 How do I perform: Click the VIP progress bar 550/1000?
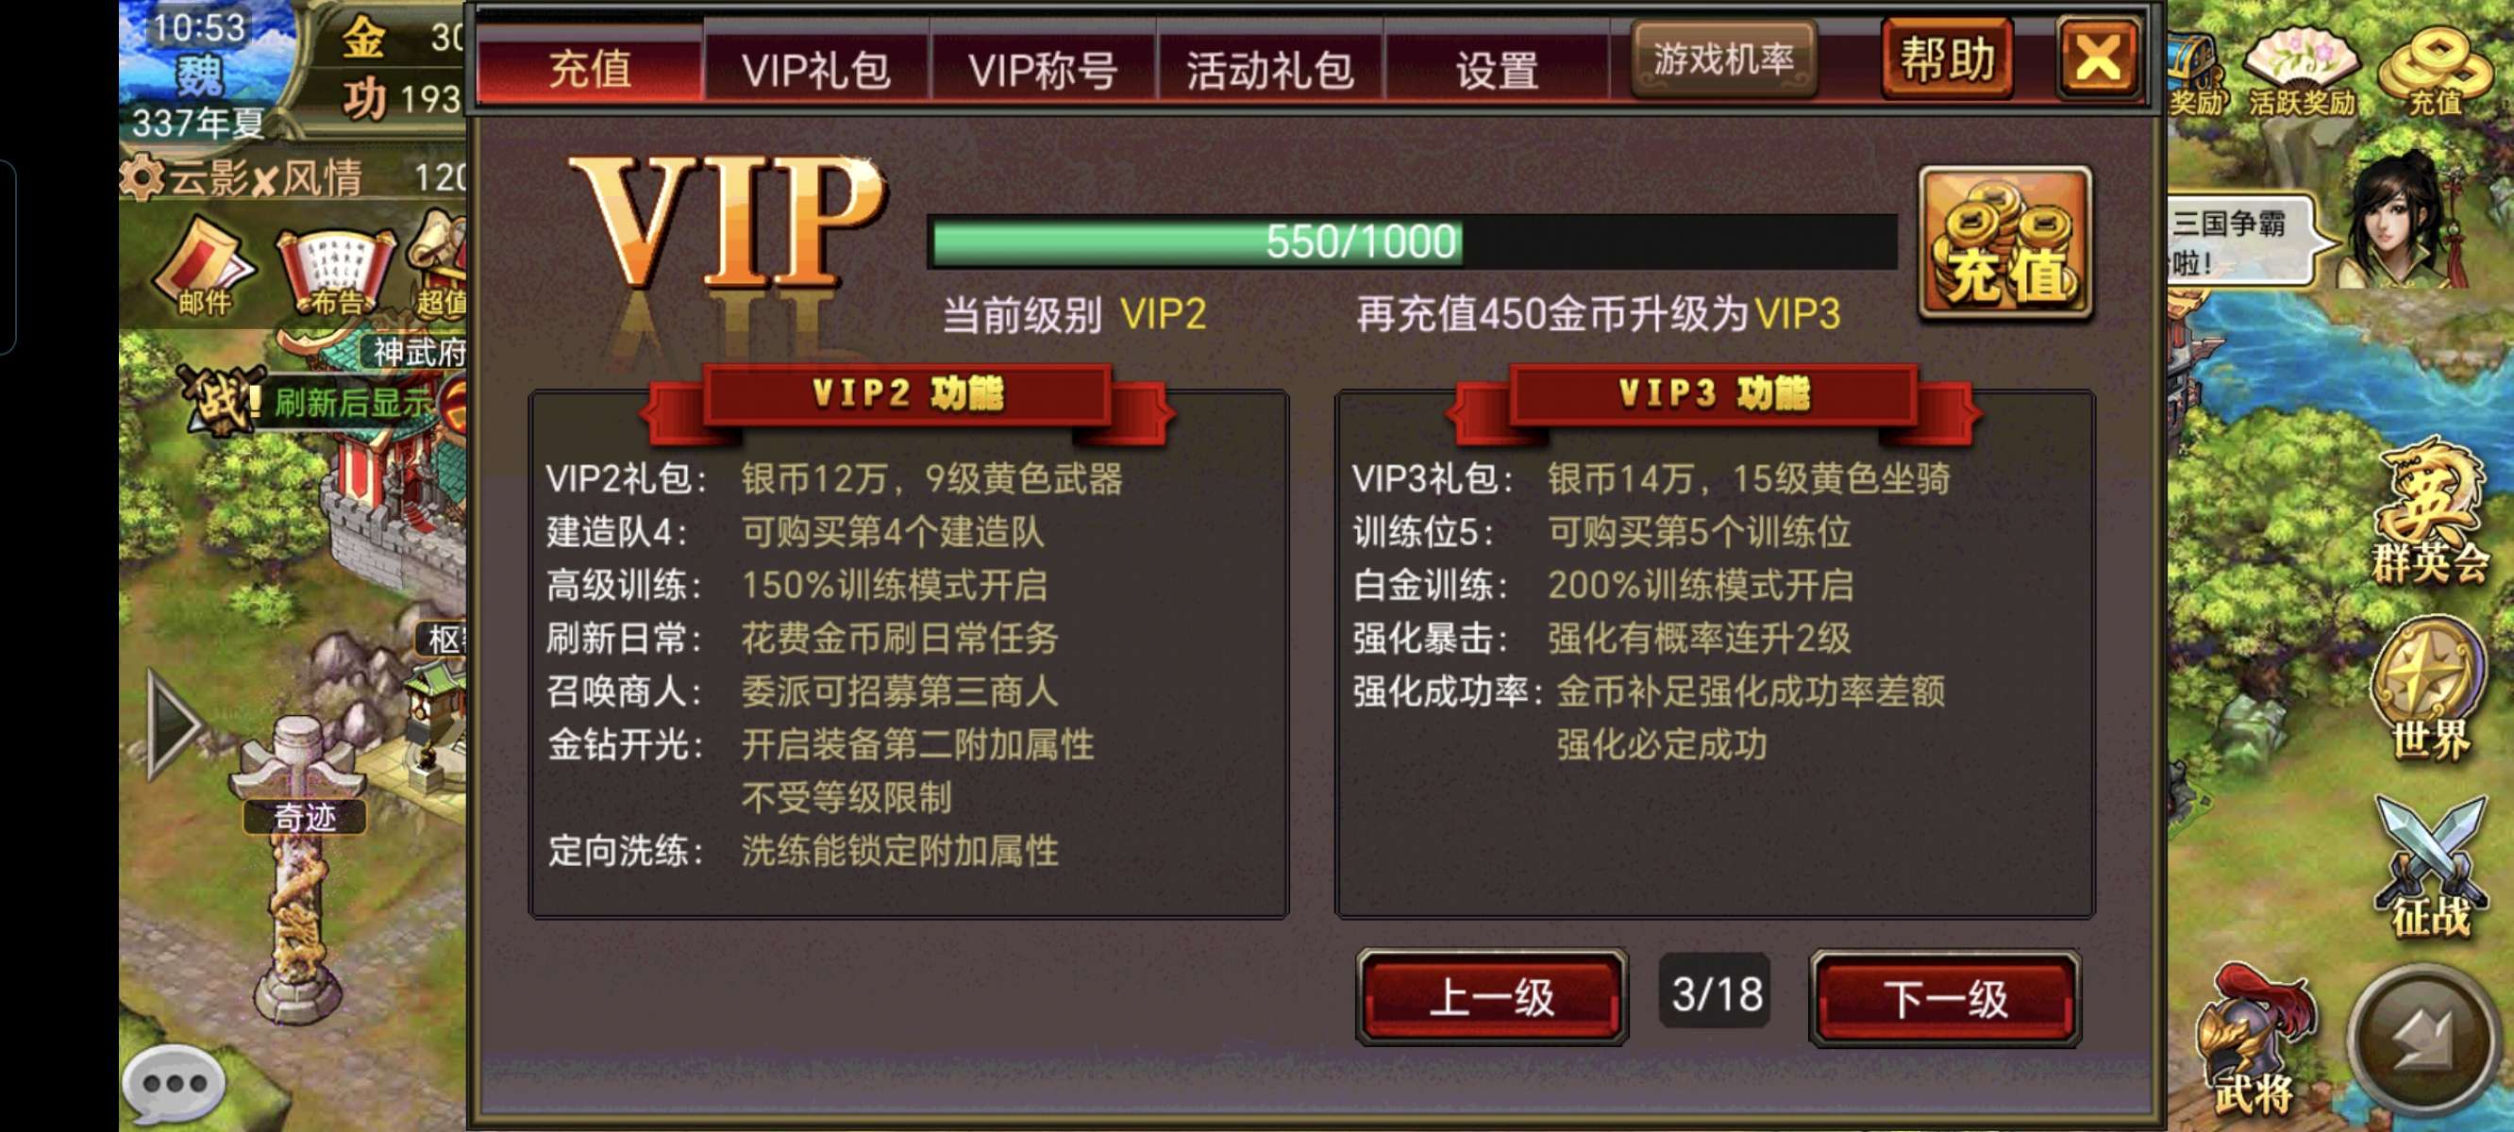[1411, 241]
